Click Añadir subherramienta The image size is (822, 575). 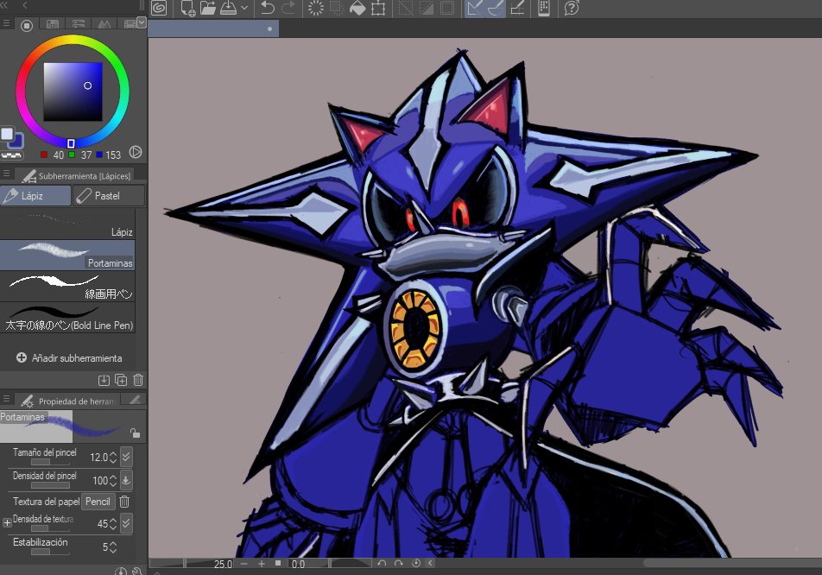pos(69,358)
